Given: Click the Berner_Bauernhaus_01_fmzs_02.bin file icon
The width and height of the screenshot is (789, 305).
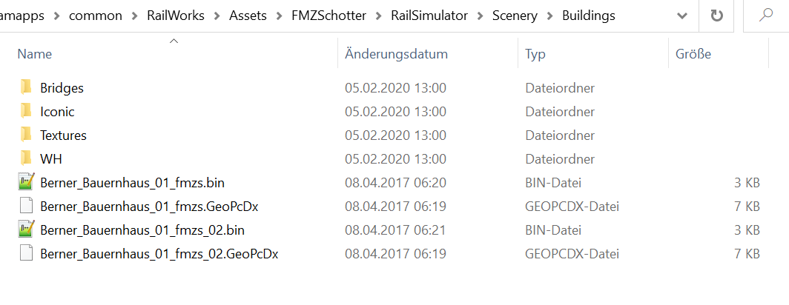Looking at the screenshot, I should coord(26,229).
